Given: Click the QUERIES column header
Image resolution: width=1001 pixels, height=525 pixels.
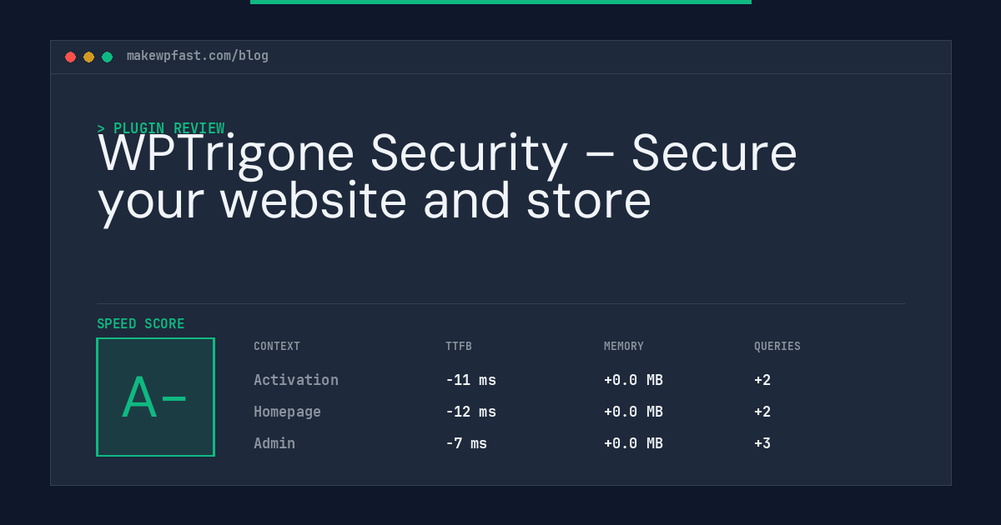Looking at the screenshot, I should pyautogui.click(x=777, y=347).
